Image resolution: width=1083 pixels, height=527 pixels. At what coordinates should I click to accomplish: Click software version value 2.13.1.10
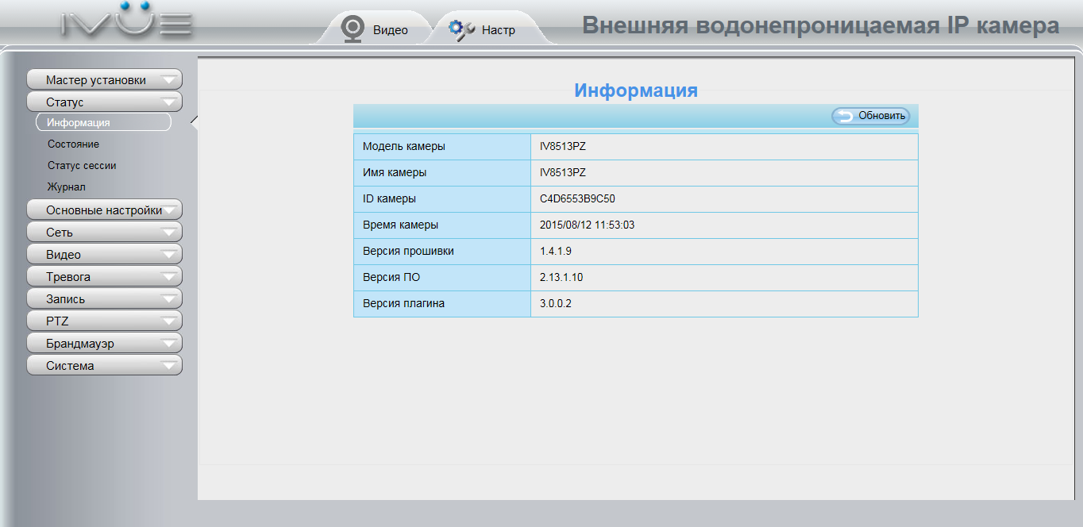tap(561, 277)
